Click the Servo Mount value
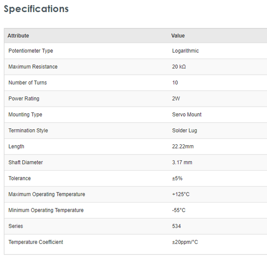 (187, 115)
